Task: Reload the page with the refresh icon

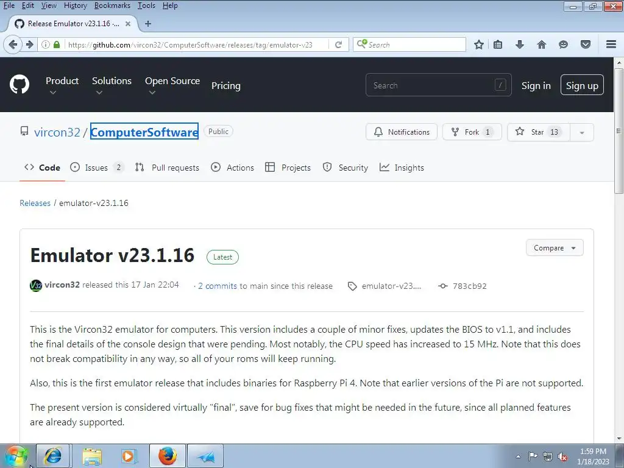Action: [339, 44]
